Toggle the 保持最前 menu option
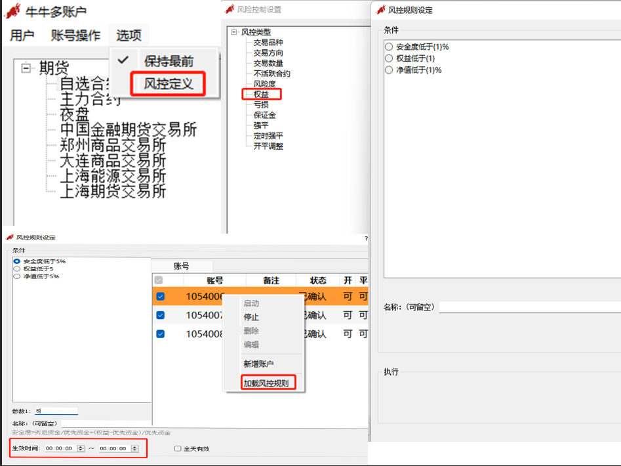Screen dimensions: 621x466 tap(169, 61)
